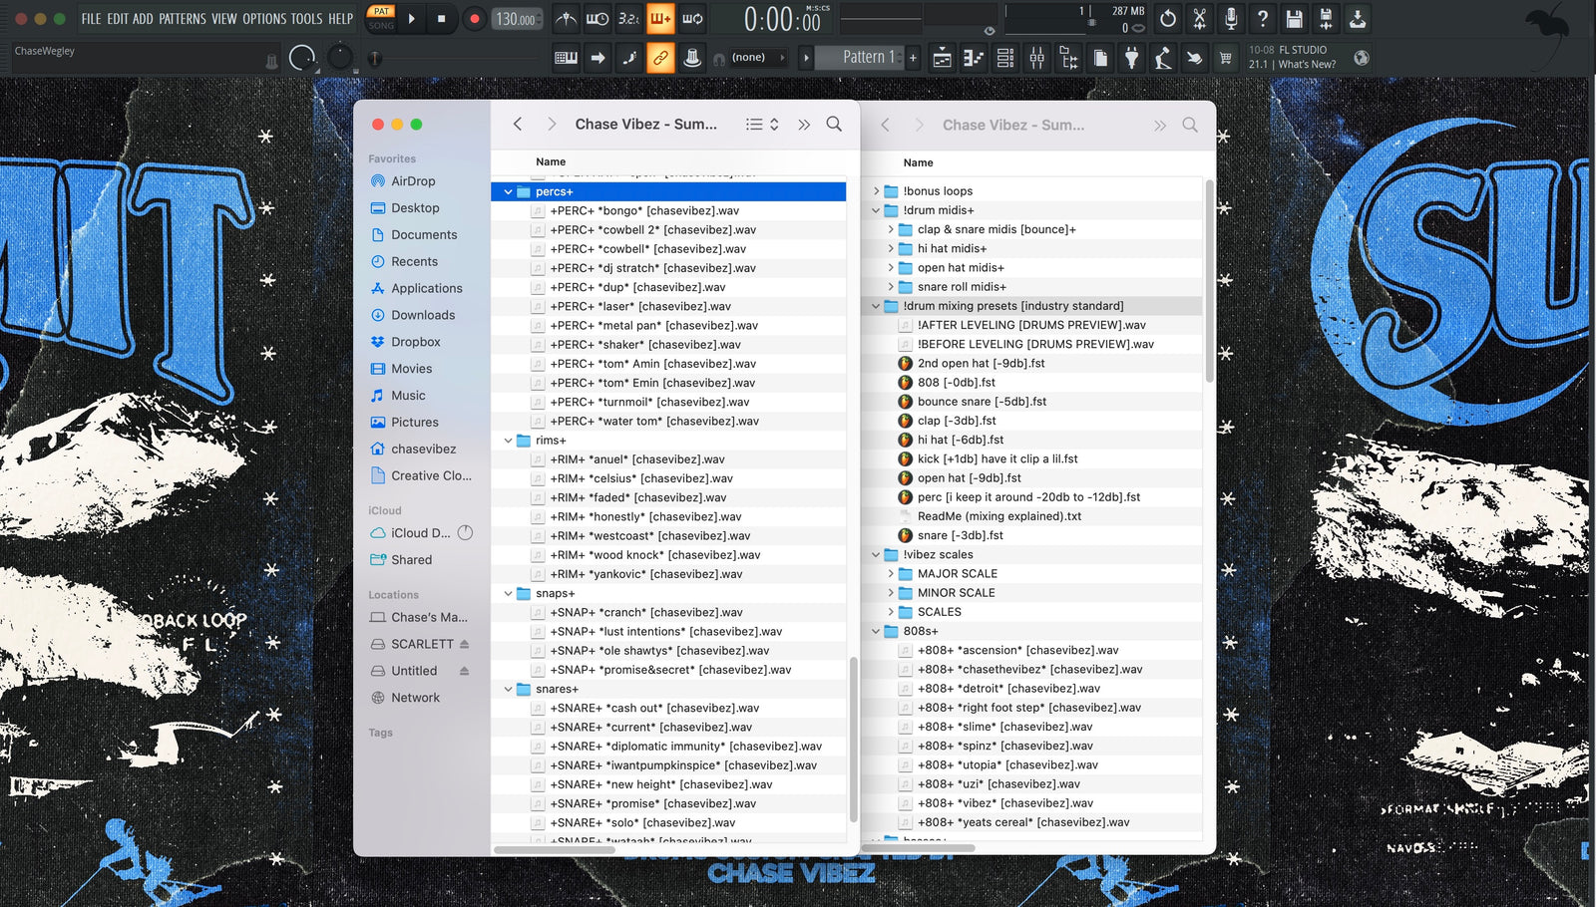
Task: Click the copy-pages (project picker) icon
Action: [x=1100, y=59]
